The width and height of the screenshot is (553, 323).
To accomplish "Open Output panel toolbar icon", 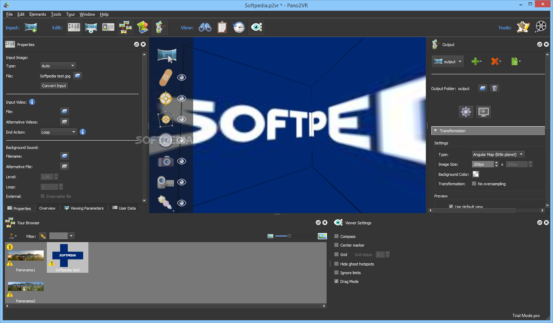I will coord(160,27).
